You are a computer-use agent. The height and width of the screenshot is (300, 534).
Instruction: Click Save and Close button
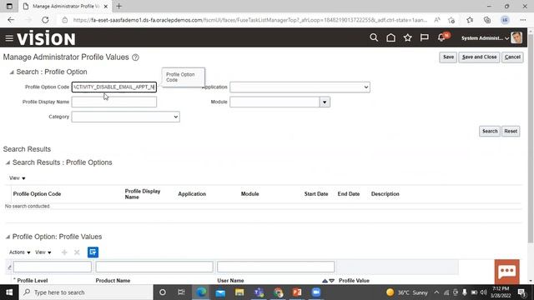point(479,57)
